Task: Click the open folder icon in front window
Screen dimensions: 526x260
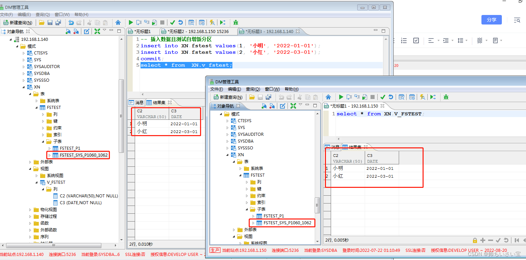Action: point(252,97)
